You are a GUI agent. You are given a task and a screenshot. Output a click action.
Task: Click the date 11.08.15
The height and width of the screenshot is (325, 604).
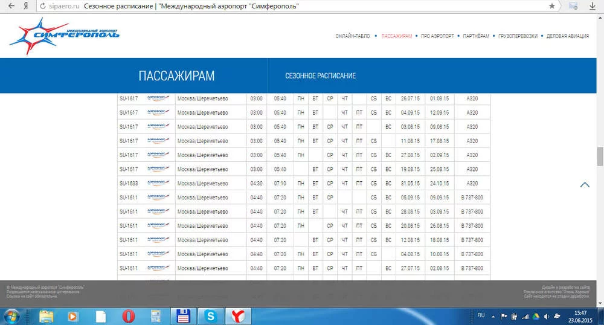click(x=410, y=141)
